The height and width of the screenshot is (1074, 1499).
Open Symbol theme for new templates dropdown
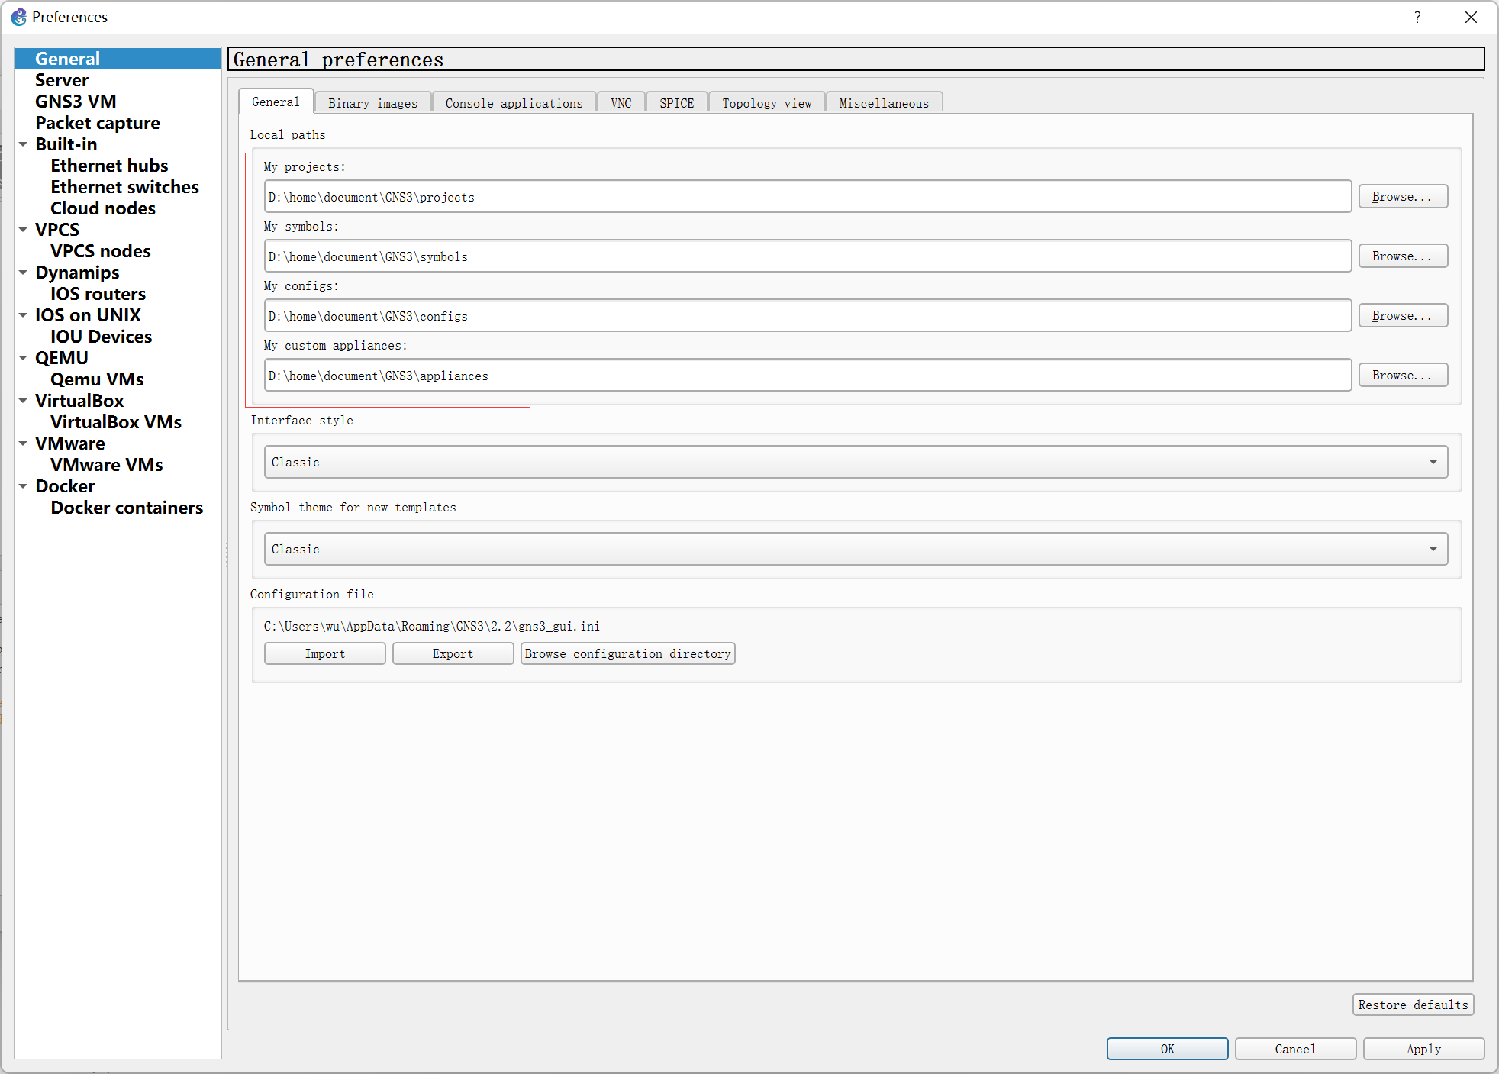856,549
